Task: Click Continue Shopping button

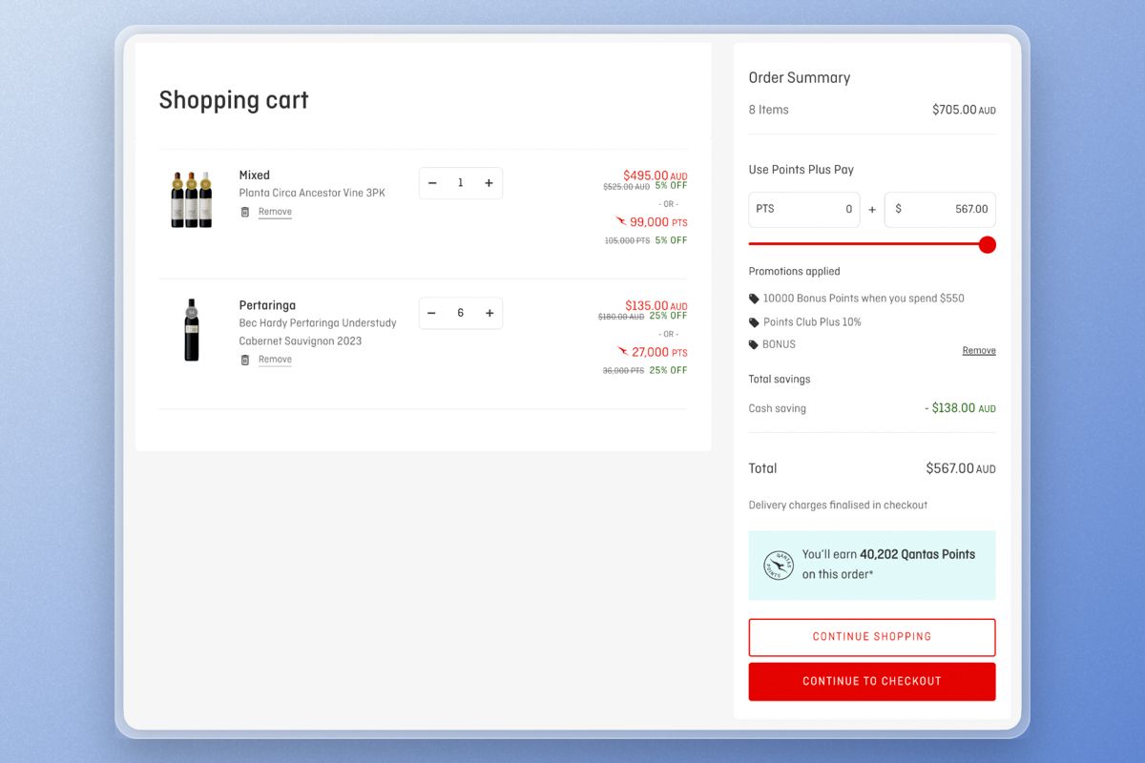Action: pos(872,637)
